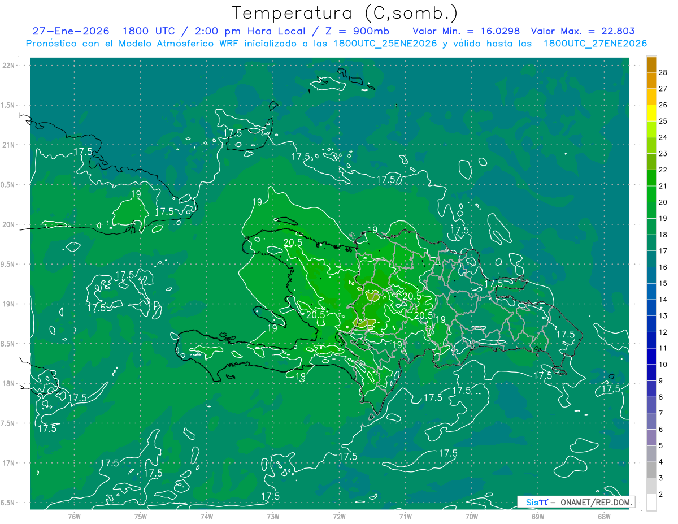This screenshot has width=678, height=524.
Task: Click the colorbar legend value '24'
Action: click(x=663, y=137)
